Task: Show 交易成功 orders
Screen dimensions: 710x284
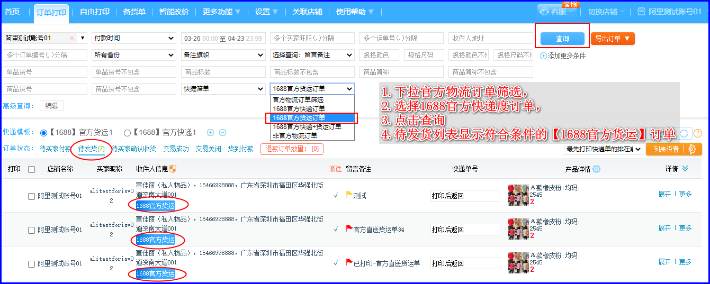Action: [176, 149]
